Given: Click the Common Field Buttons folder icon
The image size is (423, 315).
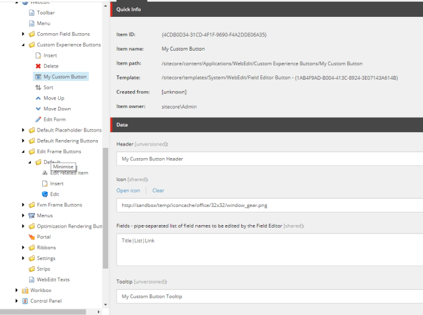Looking at the screenshot, I should pyautogui.click(x=31, y=34).
